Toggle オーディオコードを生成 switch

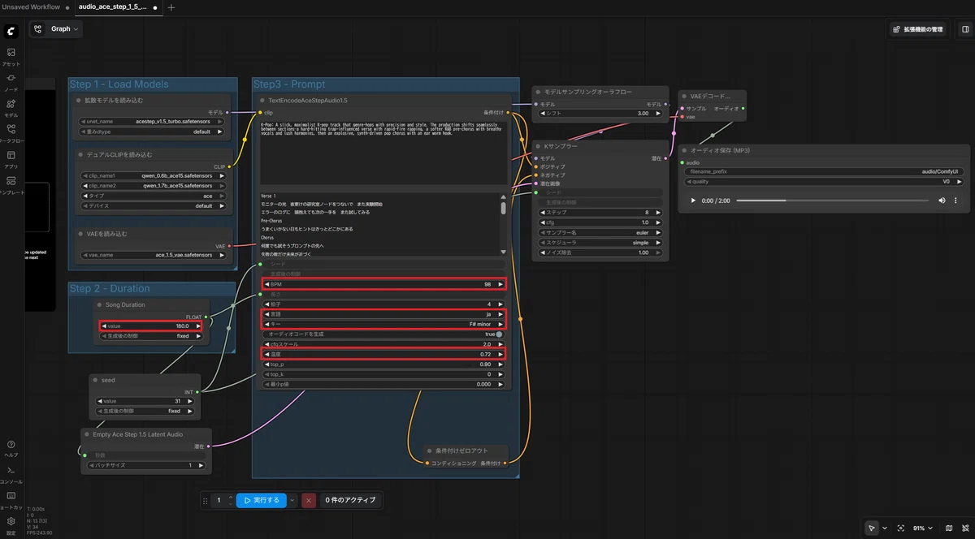point(499,334)
